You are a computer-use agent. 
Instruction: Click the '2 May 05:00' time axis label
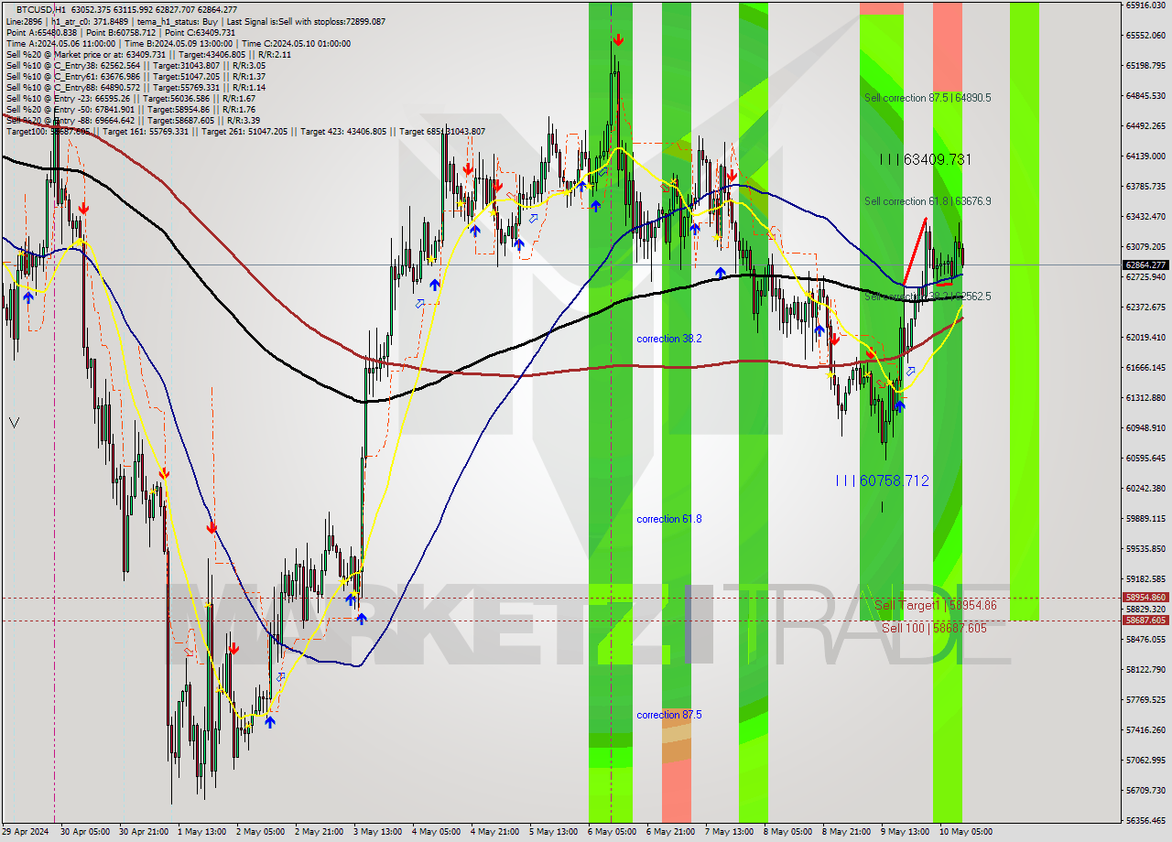[x=260, y=832]
